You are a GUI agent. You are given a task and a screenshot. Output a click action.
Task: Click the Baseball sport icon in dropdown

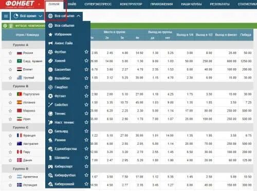pos(50,105)
